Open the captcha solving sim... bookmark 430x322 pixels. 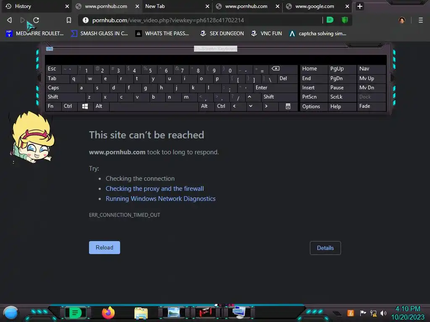(318, 34)
